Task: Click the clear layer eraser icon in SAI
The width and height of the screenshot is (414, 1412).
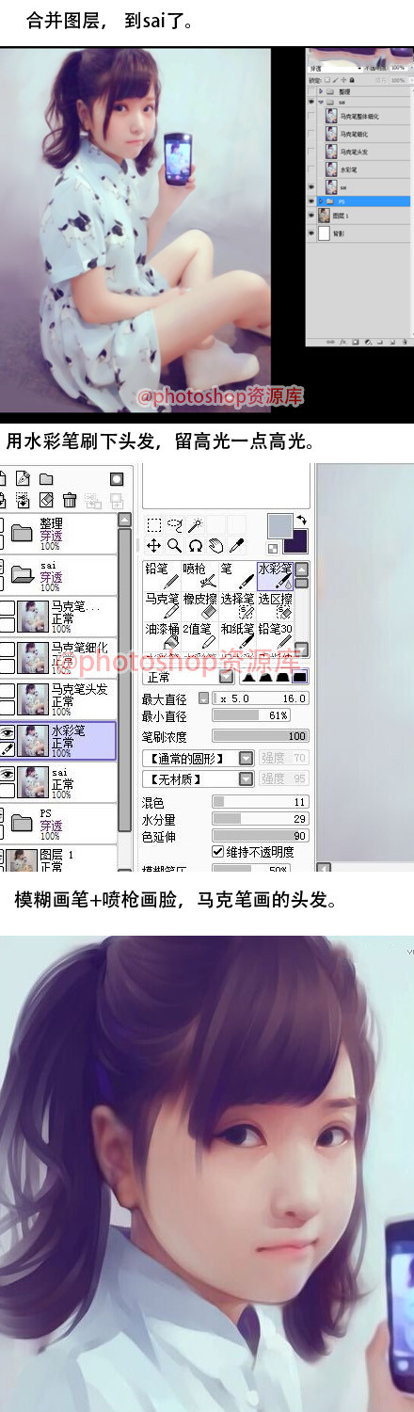Action: tap(46, 500)
